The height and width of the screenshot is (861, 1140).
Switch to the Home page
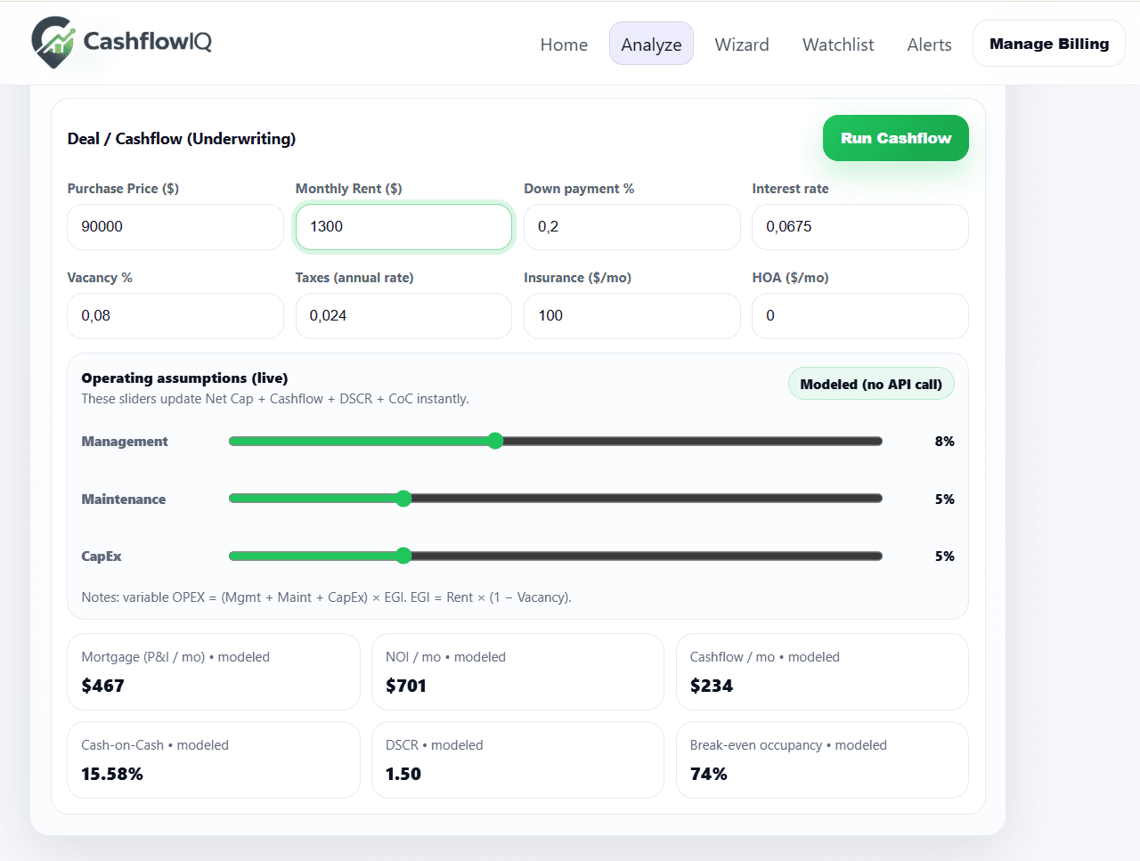tap(563, 44)
